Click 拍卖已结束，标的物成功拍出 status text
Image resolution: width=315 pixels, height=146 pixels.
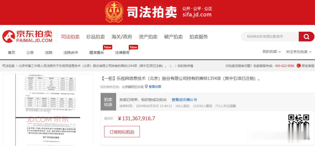point(143,99)
